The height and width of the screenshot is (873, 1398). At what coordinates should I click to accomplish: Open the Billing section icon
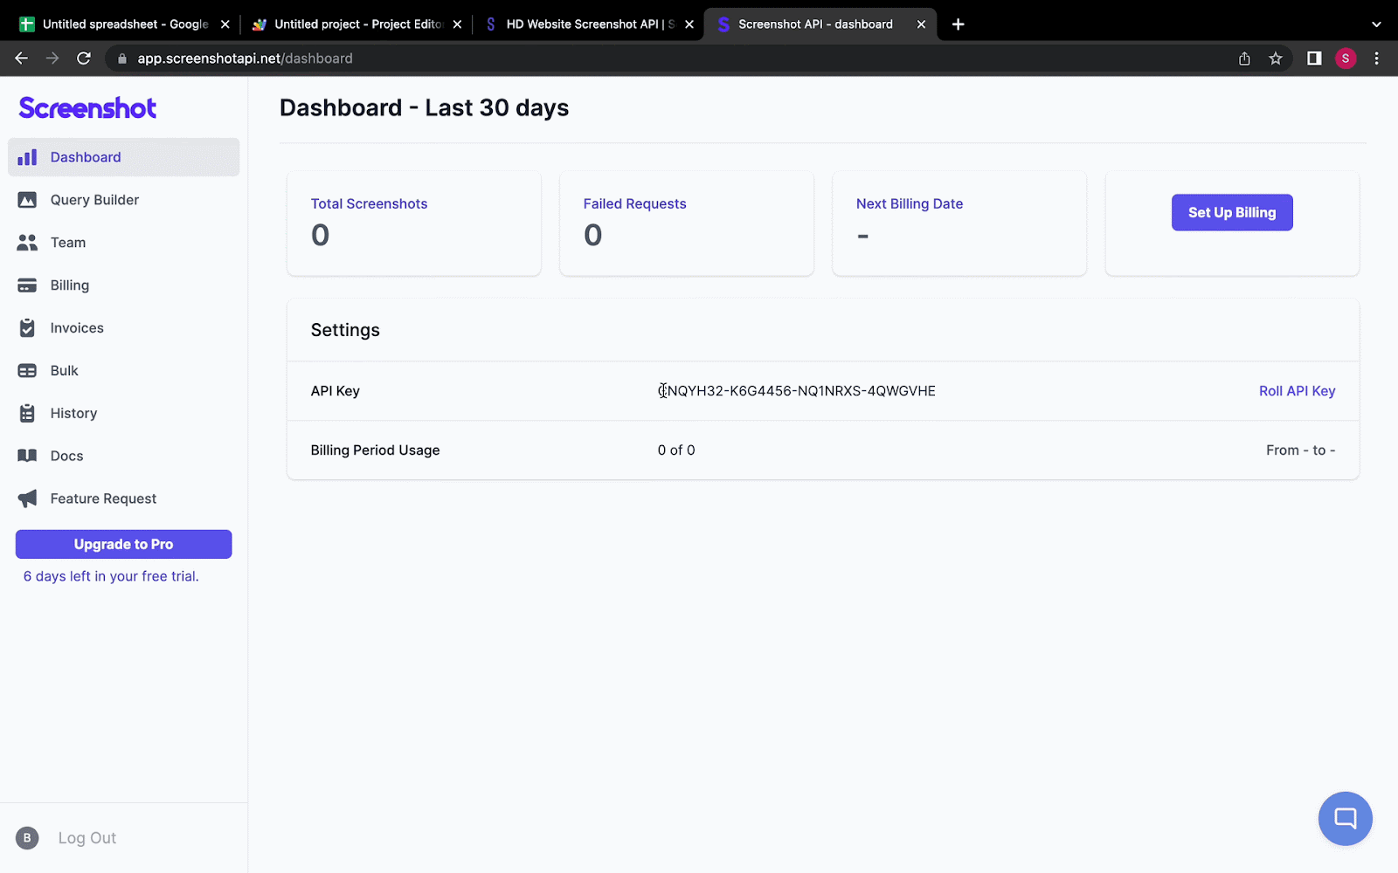point(28,285)
